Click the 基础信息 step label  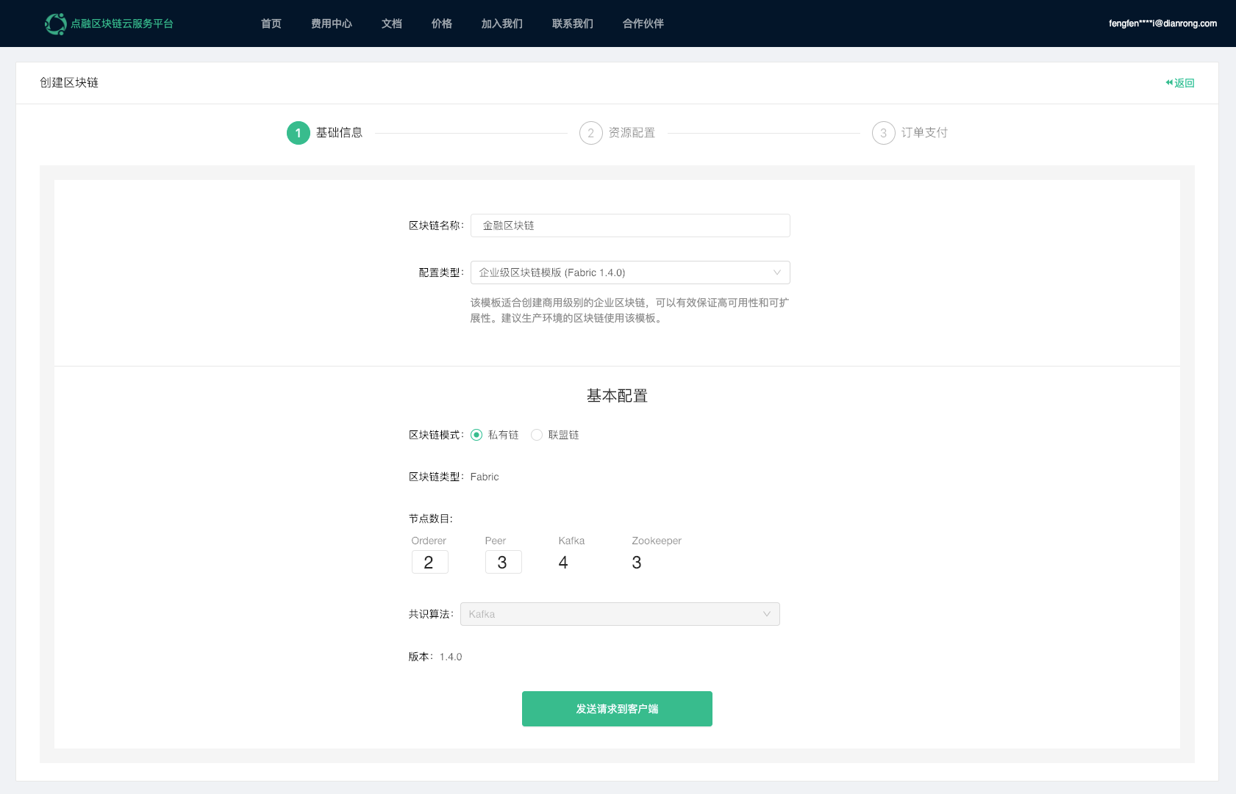[340, 133]
